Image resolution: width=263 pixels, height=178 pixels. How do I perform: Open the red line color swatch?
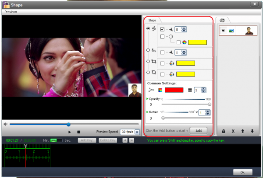click(174, 90)
